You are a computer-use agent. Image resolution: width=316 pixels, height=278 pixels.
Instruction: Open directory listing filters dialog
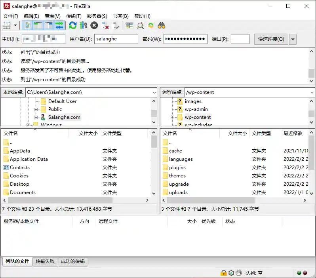click(x=129, y=25)
